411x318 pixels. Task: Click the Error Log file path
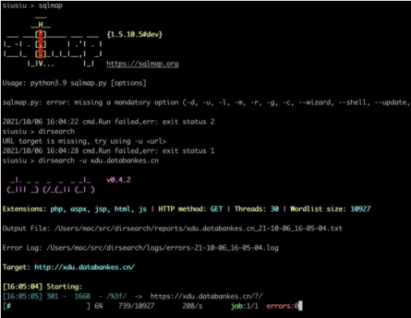click(162, 247)
